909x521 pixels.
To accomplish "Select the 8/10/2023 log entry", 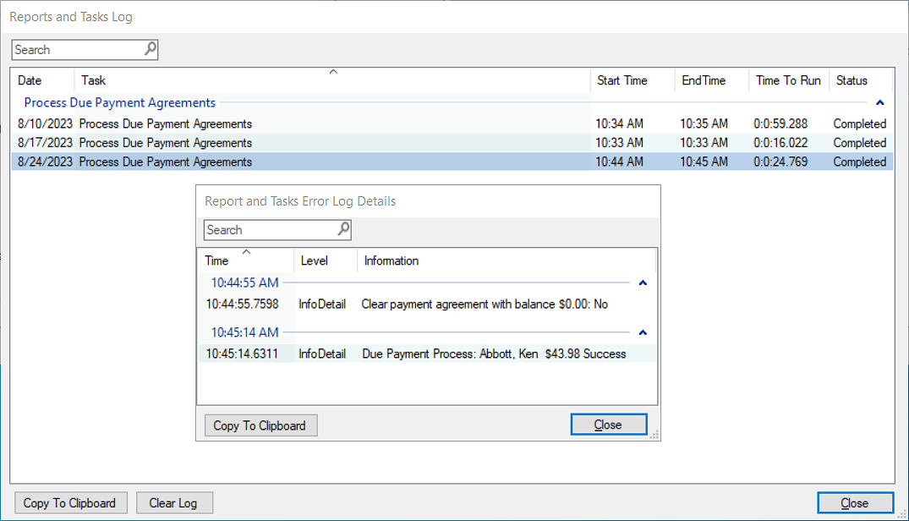I will 254,123.
